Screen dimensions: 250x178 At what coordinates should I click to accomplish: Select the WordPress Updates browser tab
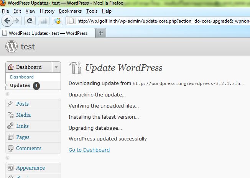(48, 33)
